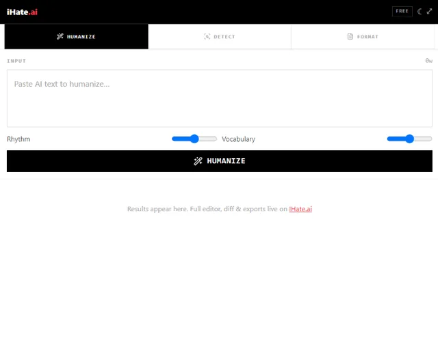The height and width of the screenshot is (337, 438).
Task: Expand to fullscreen arrow icon
Action: pyautogui.click(x=429, y=12)
